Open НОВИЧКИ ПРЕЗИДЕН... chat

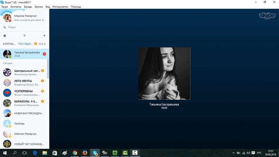tap(24, 113)
